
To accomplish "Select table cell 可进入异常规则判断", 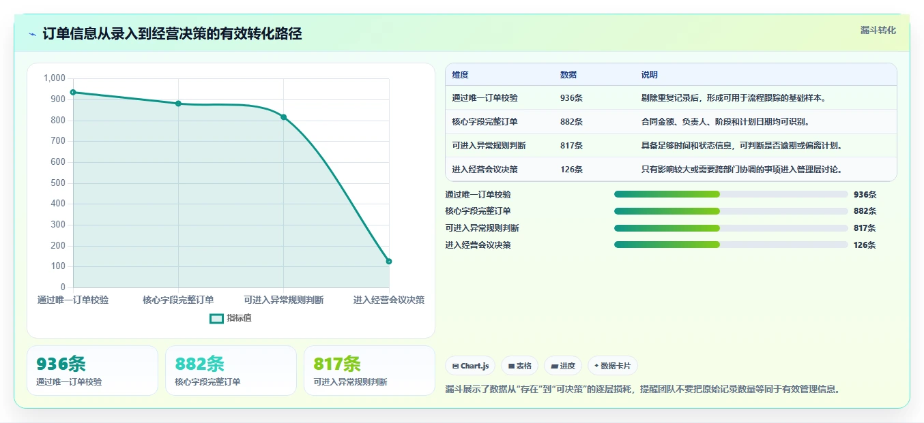I will (x=489, y=146).
